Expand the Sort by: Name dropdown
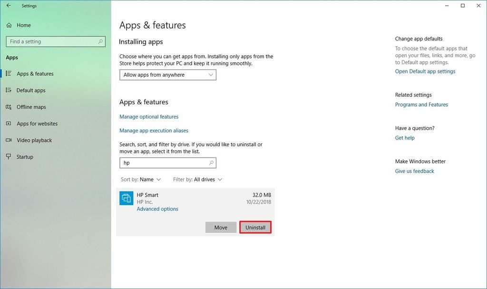The image size is (487, 289). pos(141,179)
